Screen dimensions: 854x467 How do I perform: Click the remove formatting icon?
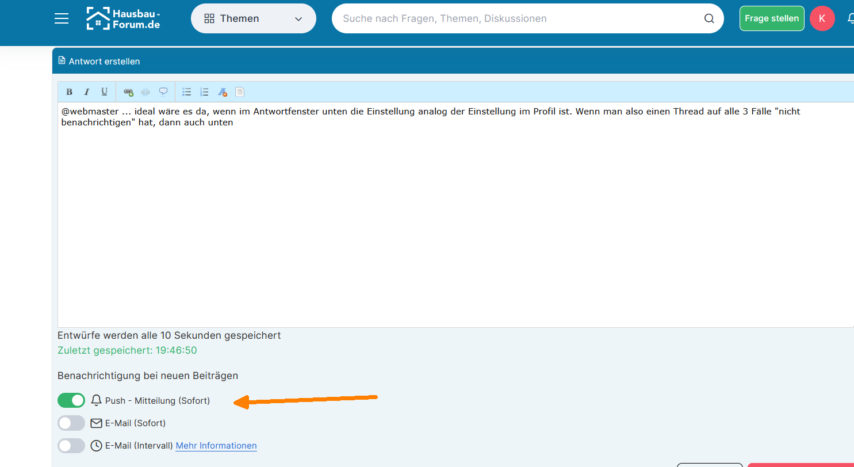click(222, 91)
